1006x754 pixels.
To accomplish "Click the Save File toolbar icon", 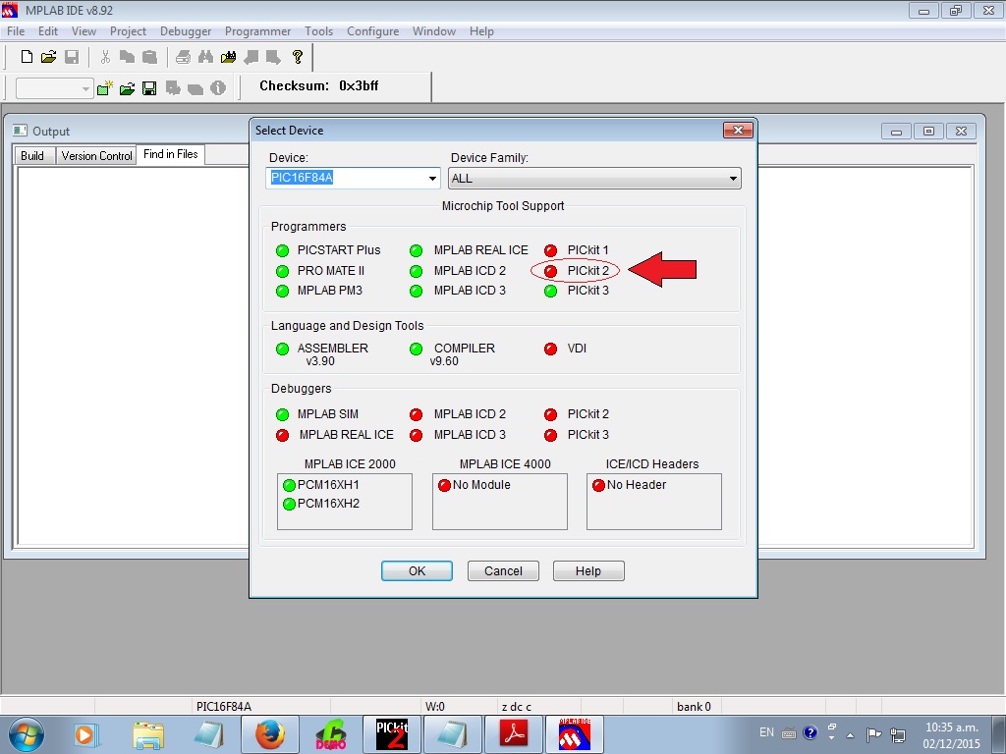I will 71,57.
